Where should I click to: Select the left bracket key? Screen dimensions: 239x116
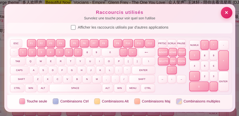[128, 61]
